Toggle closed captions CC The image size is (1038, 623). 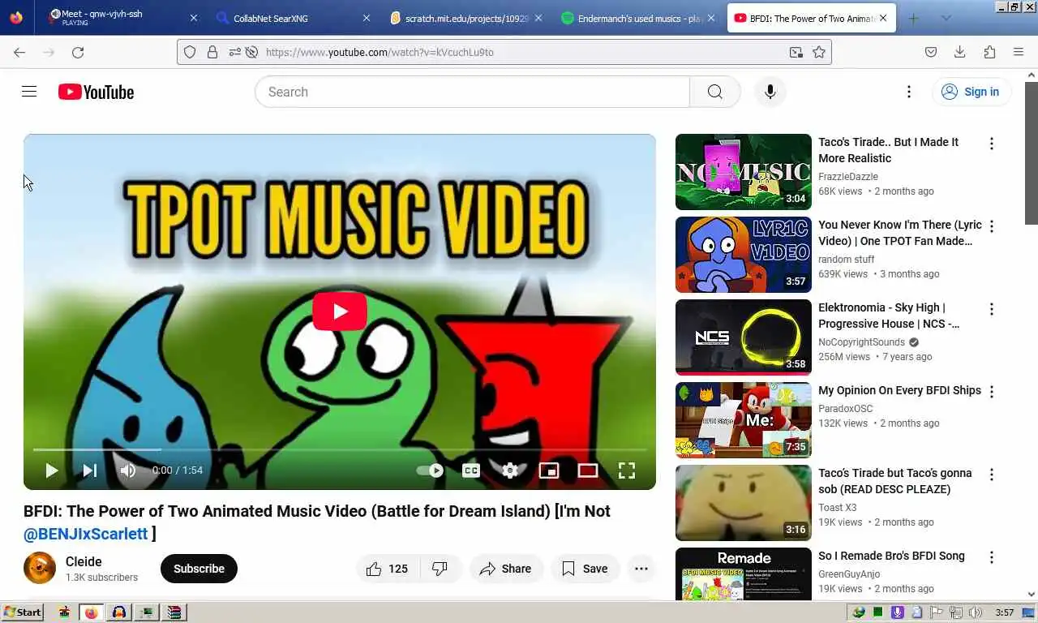(x=471, y=470)
